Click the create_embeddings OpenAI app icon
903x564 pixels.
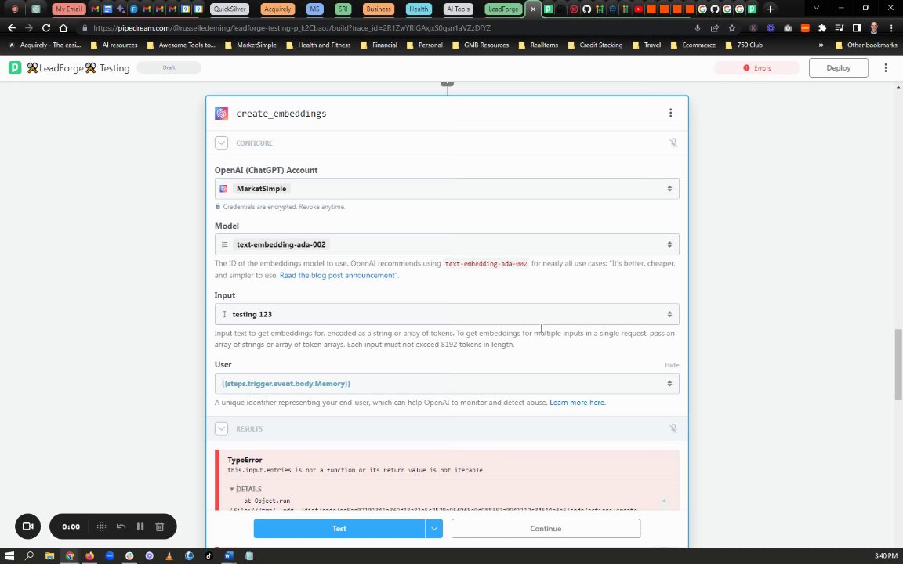[221, 114]
